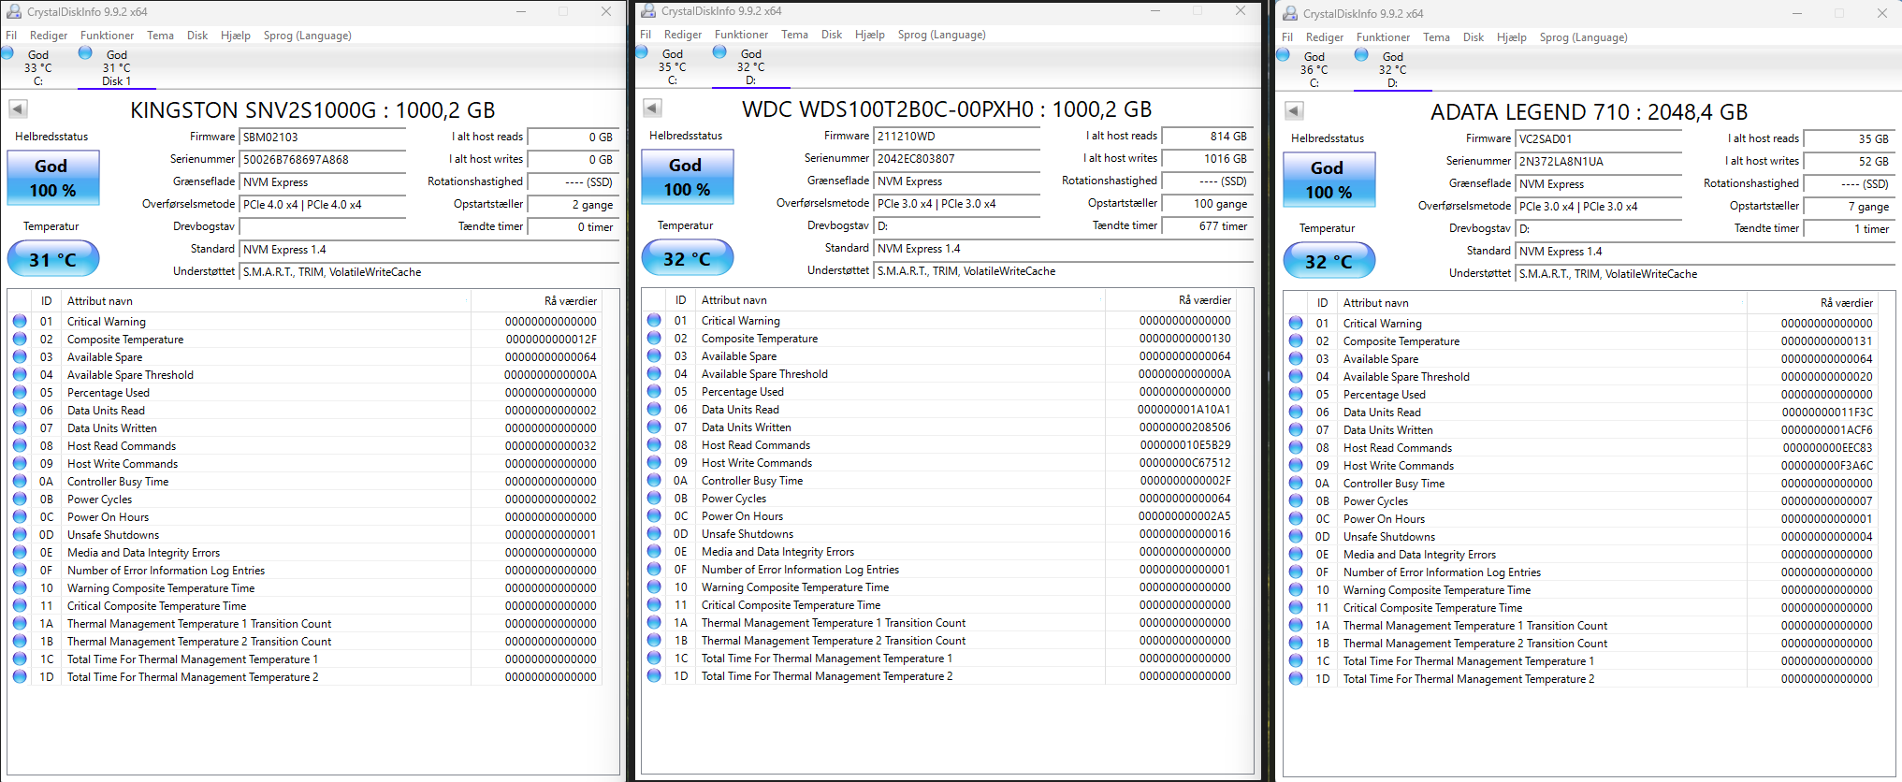1902x782 pixels.
Task: Click the CrystalDiskInfo title bar icon of the WDC window
Action: tap(648, 11)
